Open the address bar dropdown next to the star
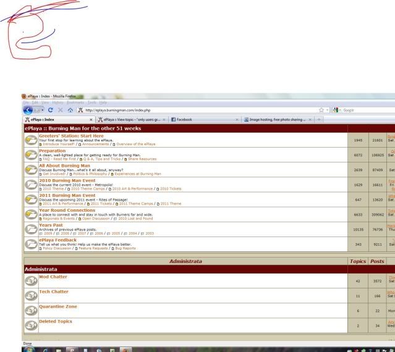The image size is (395, 352). (327, 110)
